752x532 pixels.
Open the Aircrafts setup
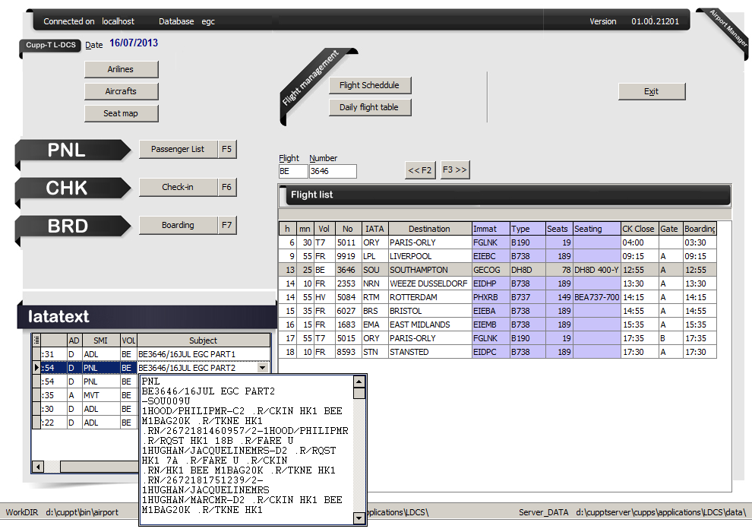121,91
